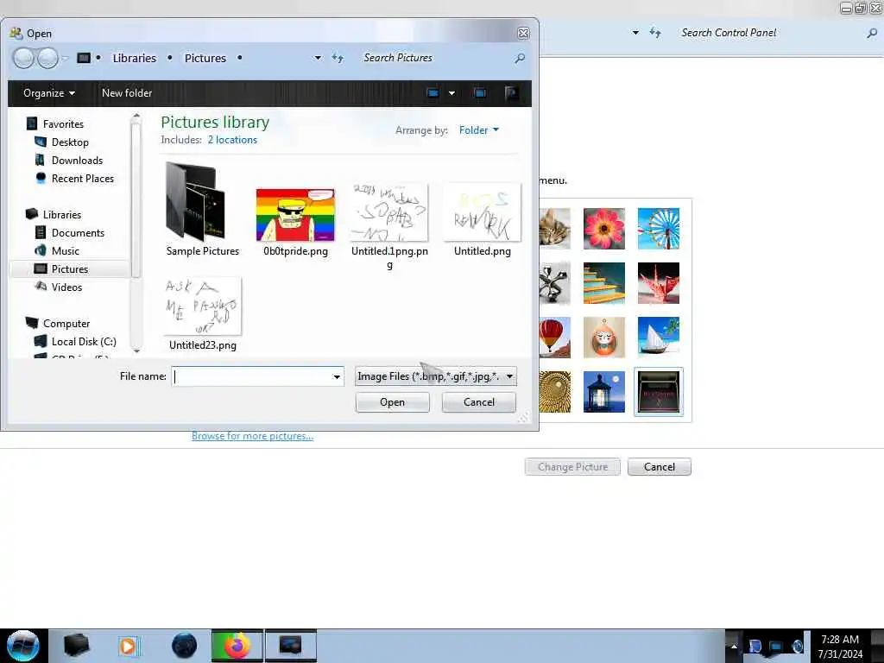Open the 2 locations link
The height and width of the screenshot is (663, 884).
click(232, 140)
